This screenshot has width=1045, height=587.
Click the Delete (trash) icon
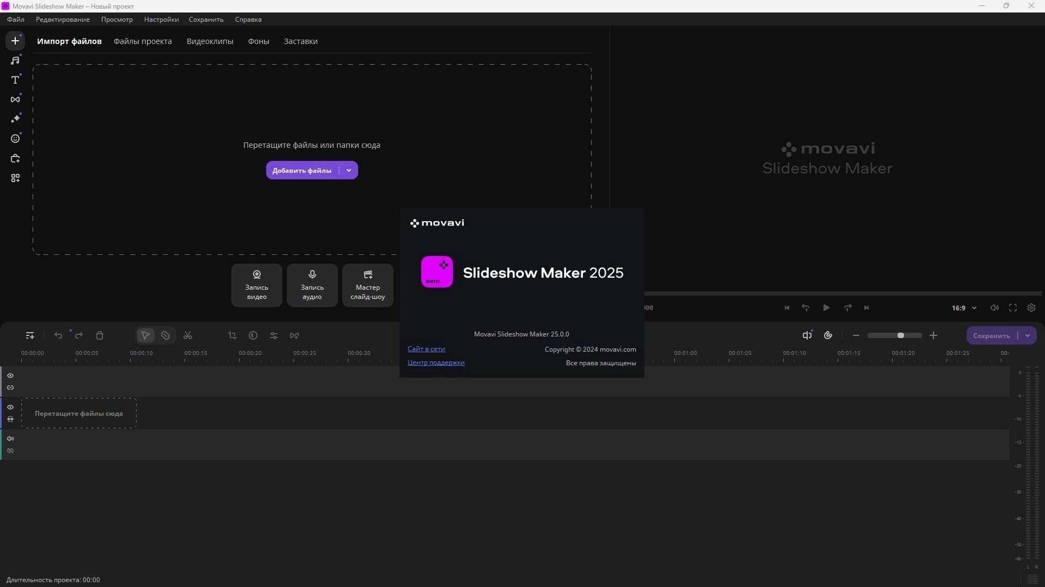pos(100,336)
